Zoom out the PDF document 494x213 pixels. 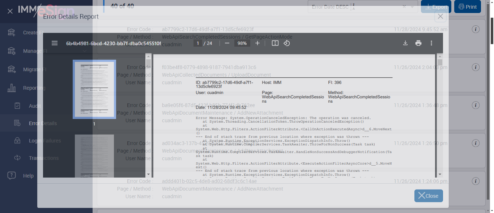pyautogui.click(x=227, y=43)
